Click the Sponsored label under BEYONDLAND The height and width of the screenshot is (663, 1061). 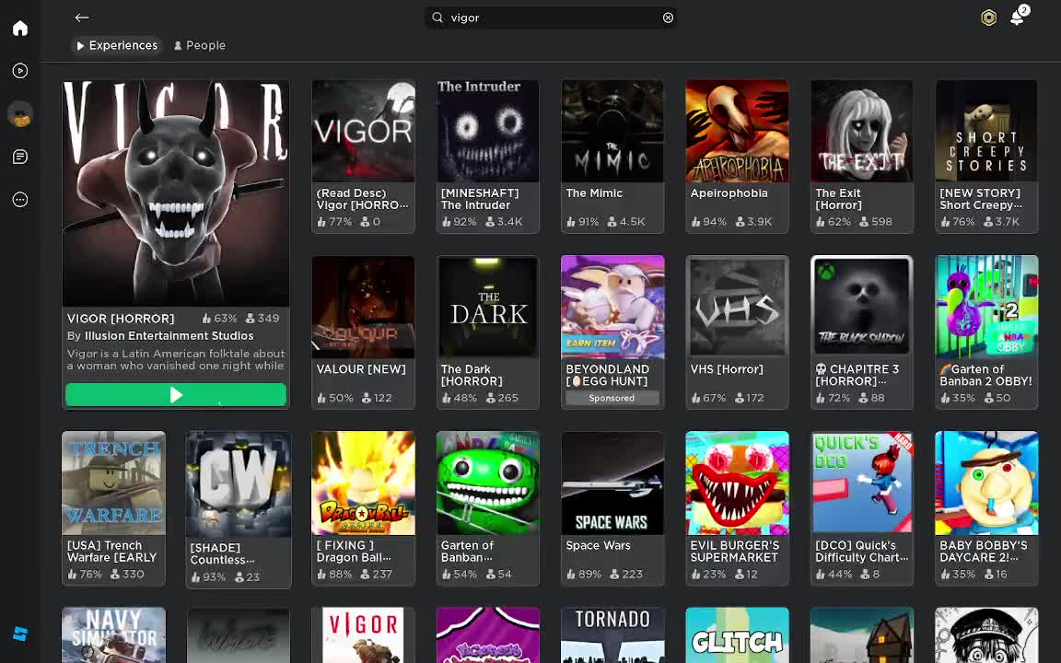612,398
